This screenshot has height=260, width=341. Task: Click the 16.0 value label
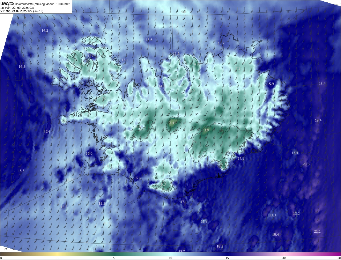(89, 154)
